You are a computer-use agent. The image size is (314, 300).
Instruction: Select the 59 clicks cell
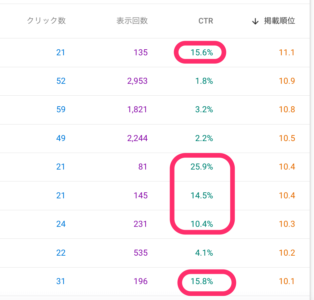(x=61, y=110)
